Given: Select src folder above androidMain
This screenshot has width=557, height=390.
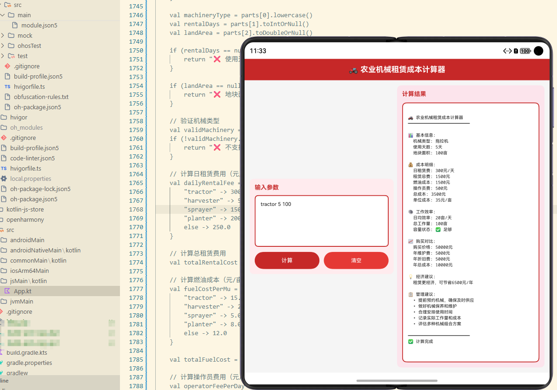Looking at the screenshot, I should pos(10,230).
